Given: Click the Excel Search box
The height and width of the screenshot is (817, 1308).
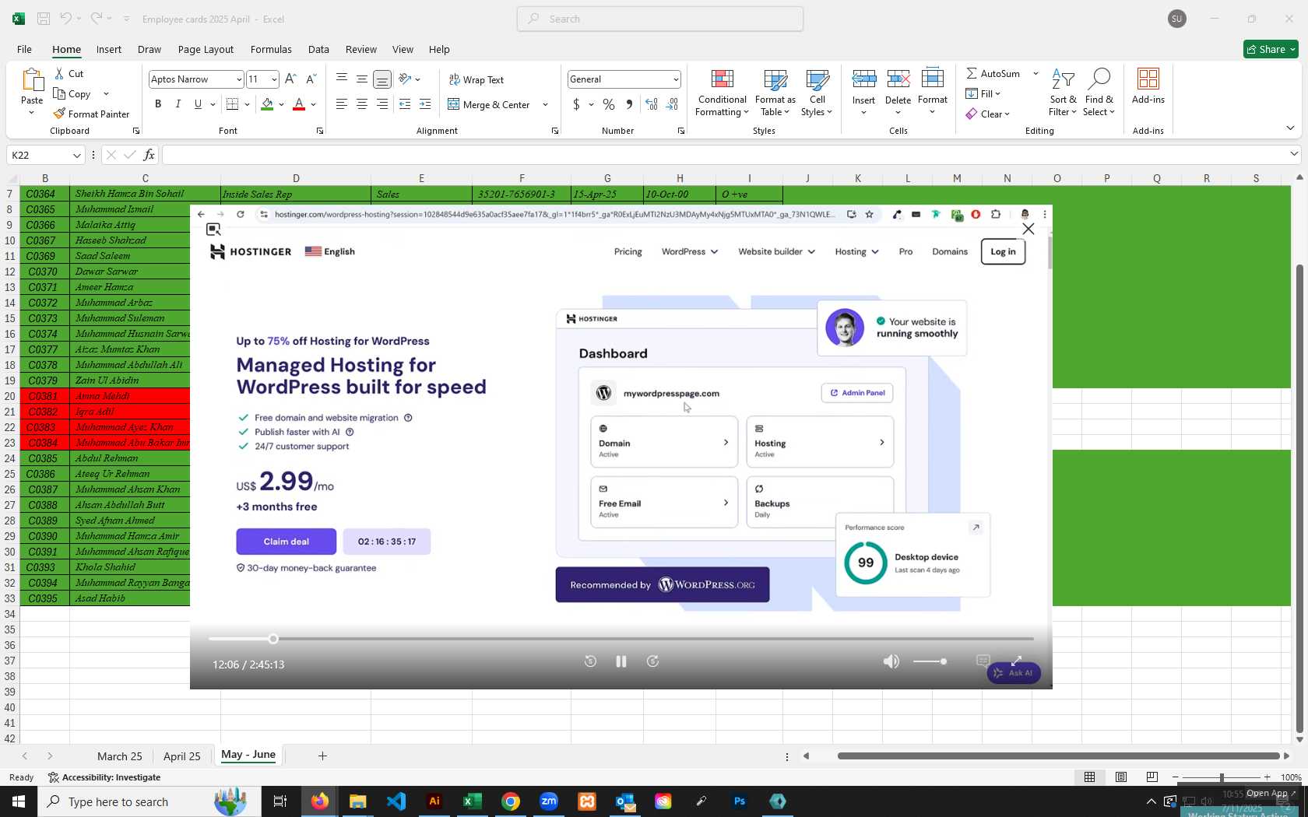Looking at the screenshot, I should 660,19.
